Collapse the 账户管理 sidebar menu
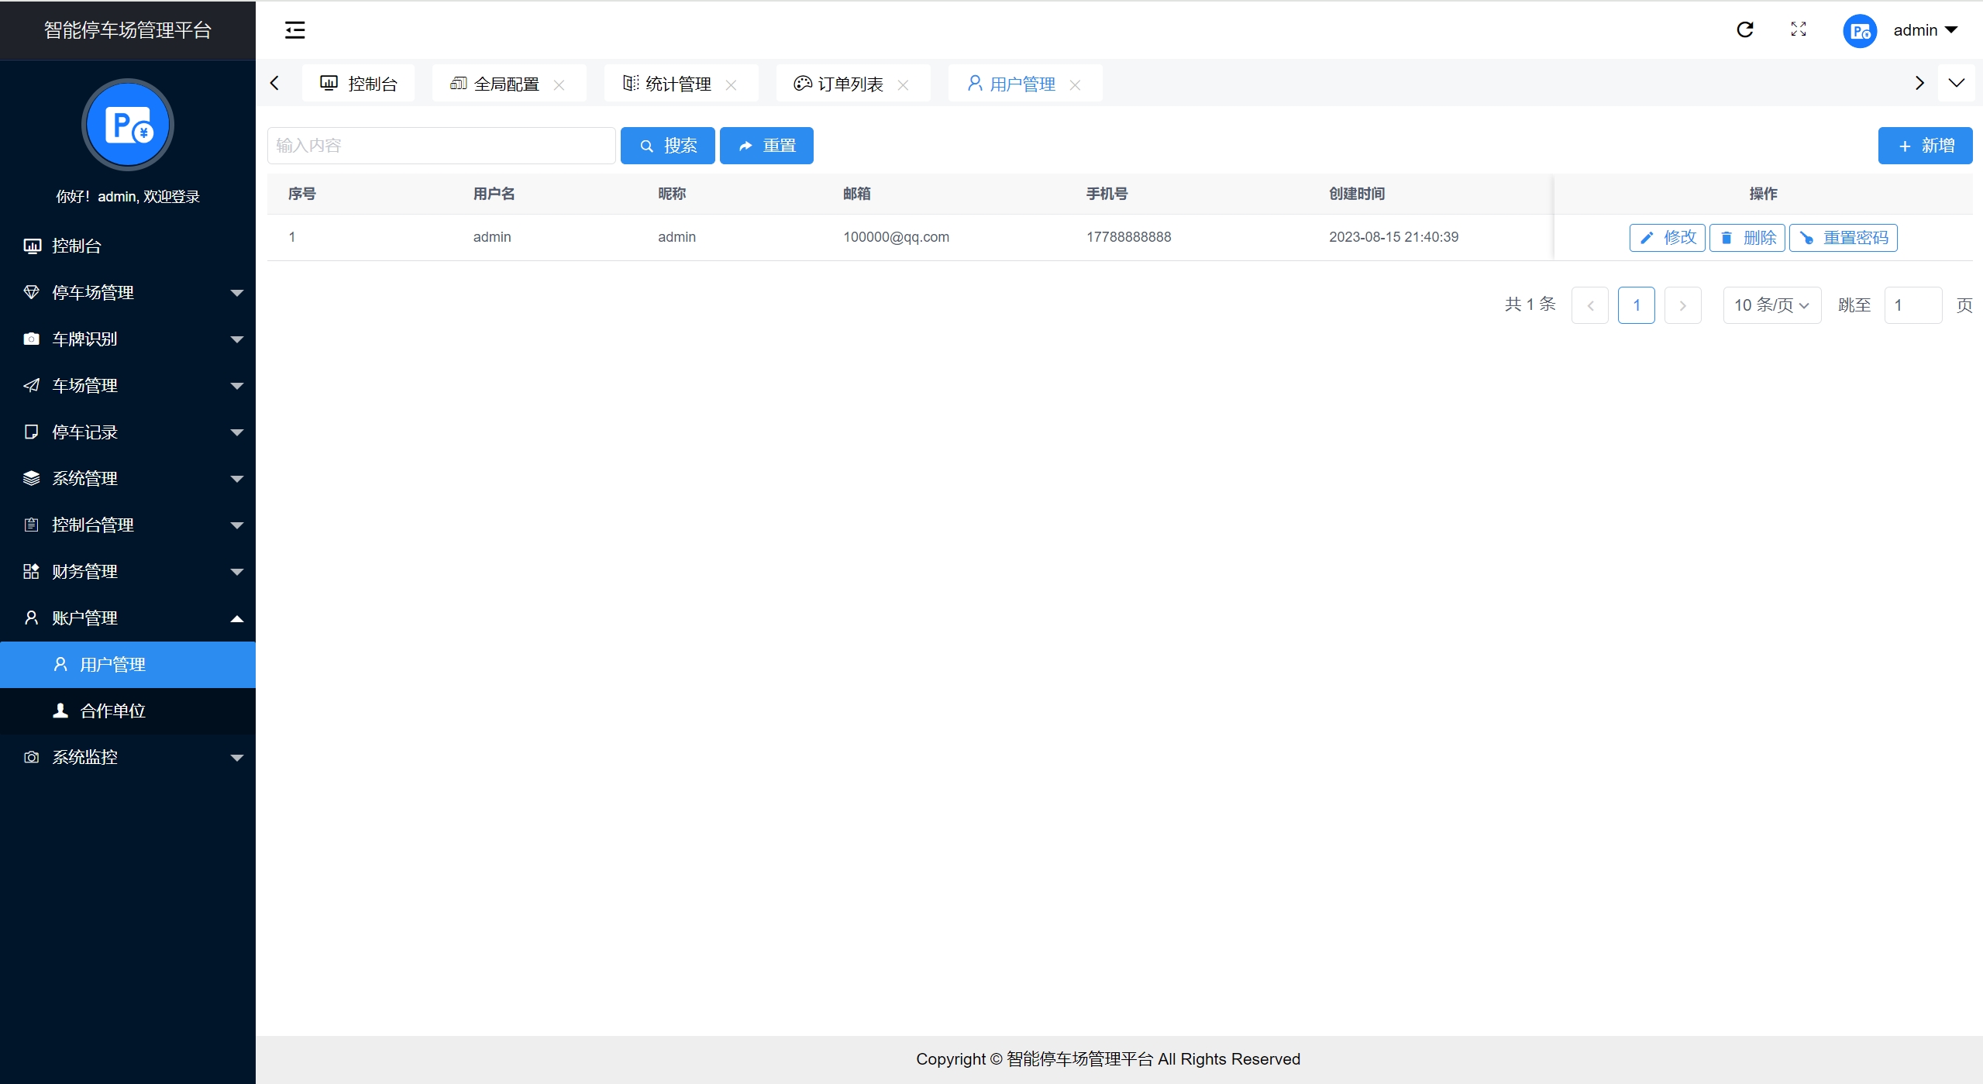The height and width of the screenshot is (1084, 1983). [x=128, y=618]
